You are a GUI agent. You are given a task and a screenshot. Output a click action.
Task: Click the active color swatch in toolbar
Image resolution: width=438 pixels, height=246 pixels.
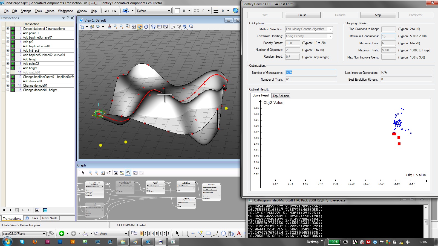tap(177, 11)
